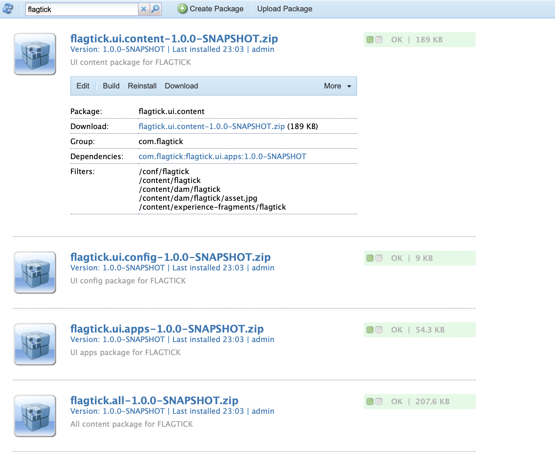The height and width of the screenshot is (452, 555).
Task: Open the More dropdown menu
Action: pos(337,86)
